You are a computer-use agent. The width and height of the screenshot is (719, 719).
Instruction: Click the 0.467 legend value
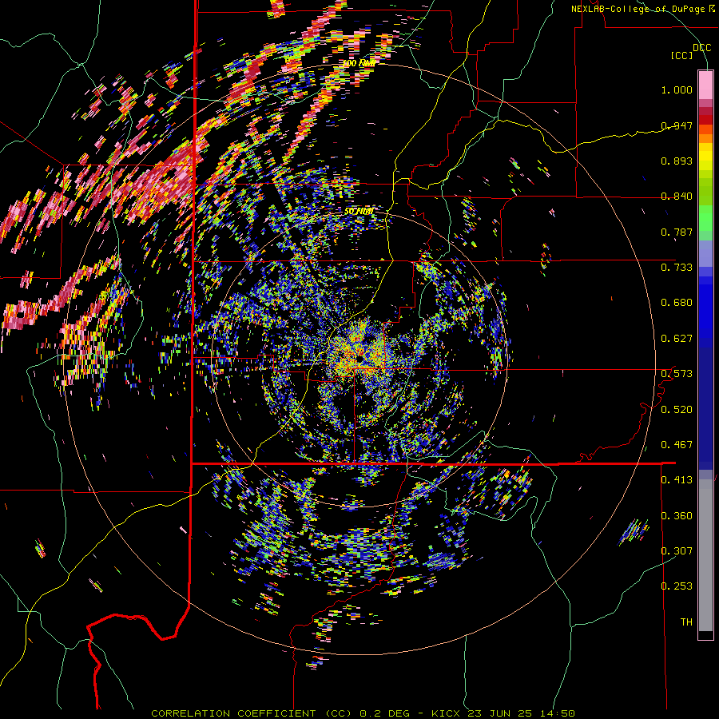[677, 445]
